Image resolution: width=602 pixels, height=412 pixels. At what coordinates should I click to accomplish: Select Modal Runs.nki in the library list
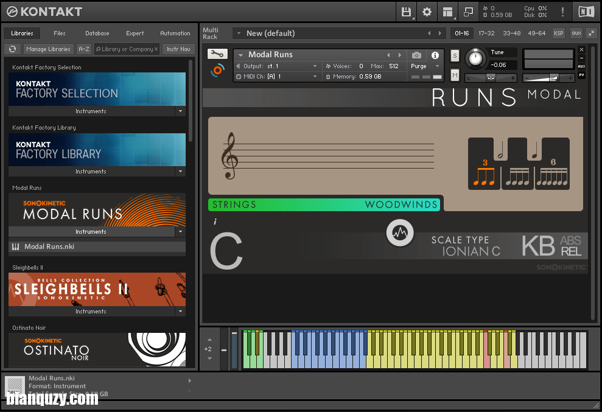coord(97,247)
